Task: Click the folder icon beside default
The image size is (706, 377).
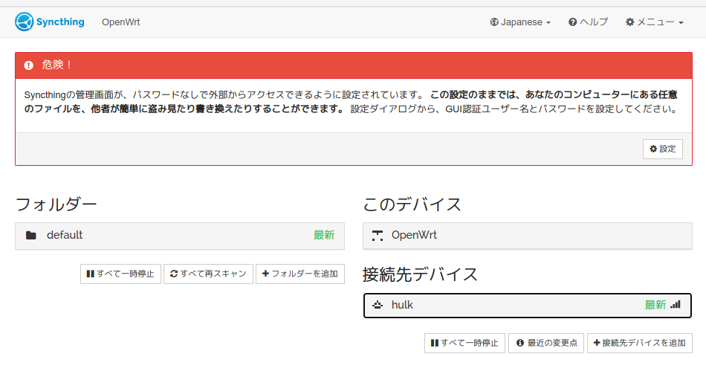Action: point(31,235)
